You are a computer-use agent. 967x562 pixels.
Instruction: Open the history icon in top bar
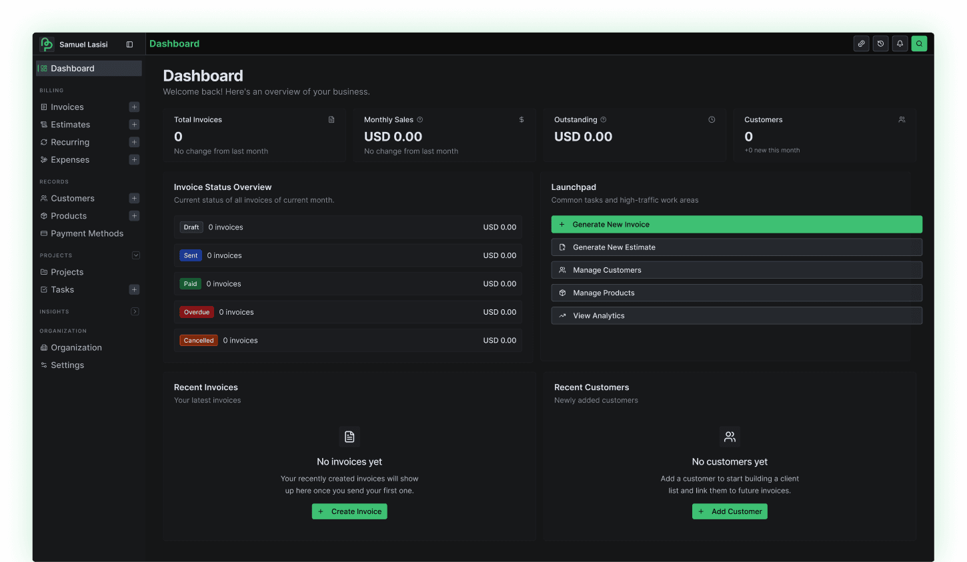(x=881, y=43)
